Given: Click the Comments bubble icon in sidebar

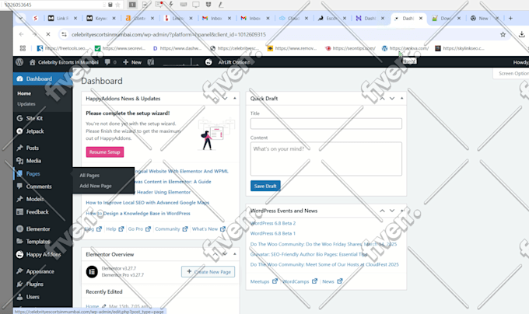Looking at the screenshot, I should [x=19, y=186].
